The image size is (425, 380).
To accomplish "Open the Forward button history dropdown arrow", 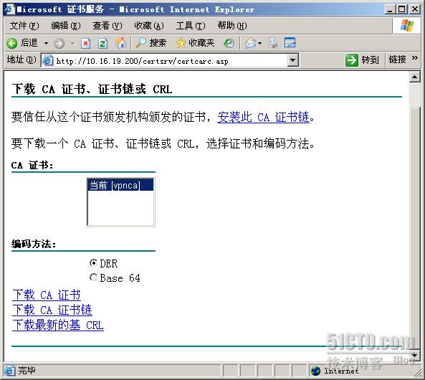I will (72, 43).
